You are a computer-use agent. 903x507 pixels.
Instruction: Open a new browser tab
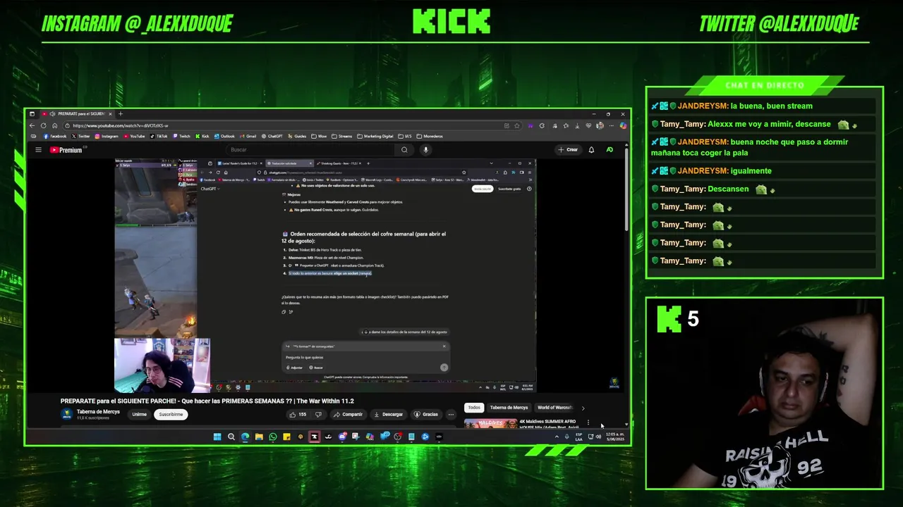121,113
